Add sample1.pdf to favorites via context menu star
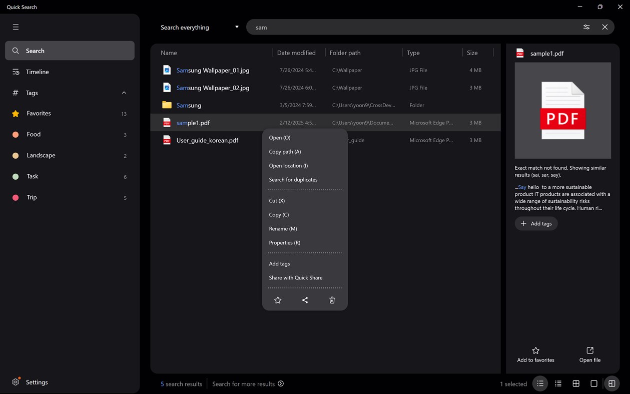630x394 pixels. click(278, 300)
